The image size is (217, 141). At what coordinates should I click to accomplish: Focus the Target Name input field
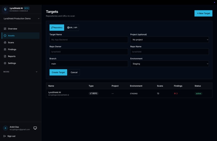point(89,40)
